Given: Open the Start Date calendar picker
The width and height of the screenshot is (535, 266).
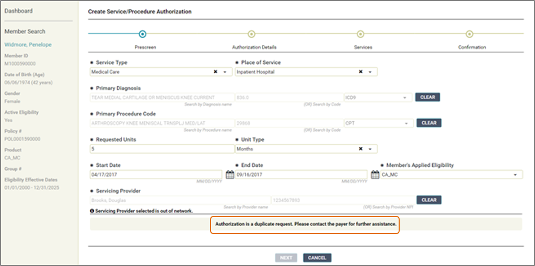Looking at the screenshot, I should coord(229,175).
